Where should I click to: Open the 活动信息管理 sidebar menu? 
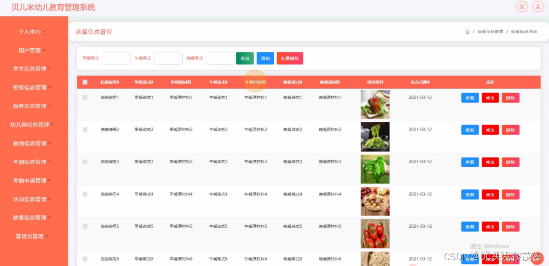click(32, 199)
